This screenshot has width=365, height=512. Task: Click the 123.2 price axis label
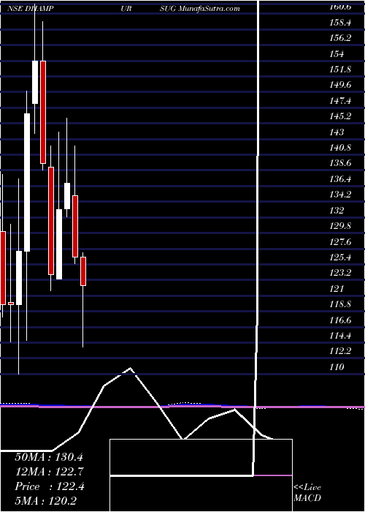(x=340, y=273)
